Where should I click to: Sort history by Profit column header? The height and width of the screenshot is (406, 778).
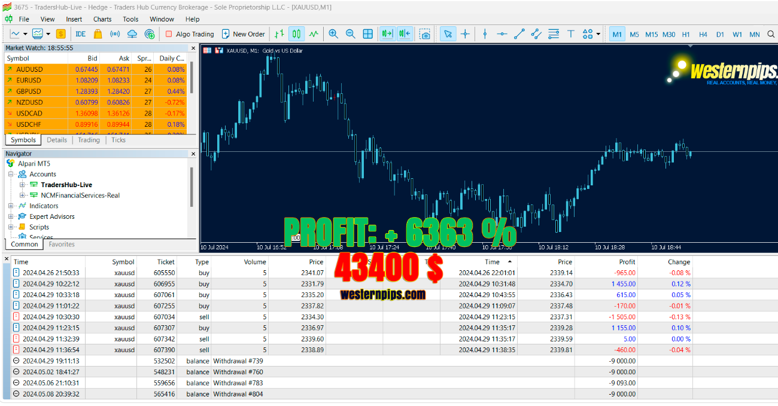pyautogui.click(x=627, y=262)
